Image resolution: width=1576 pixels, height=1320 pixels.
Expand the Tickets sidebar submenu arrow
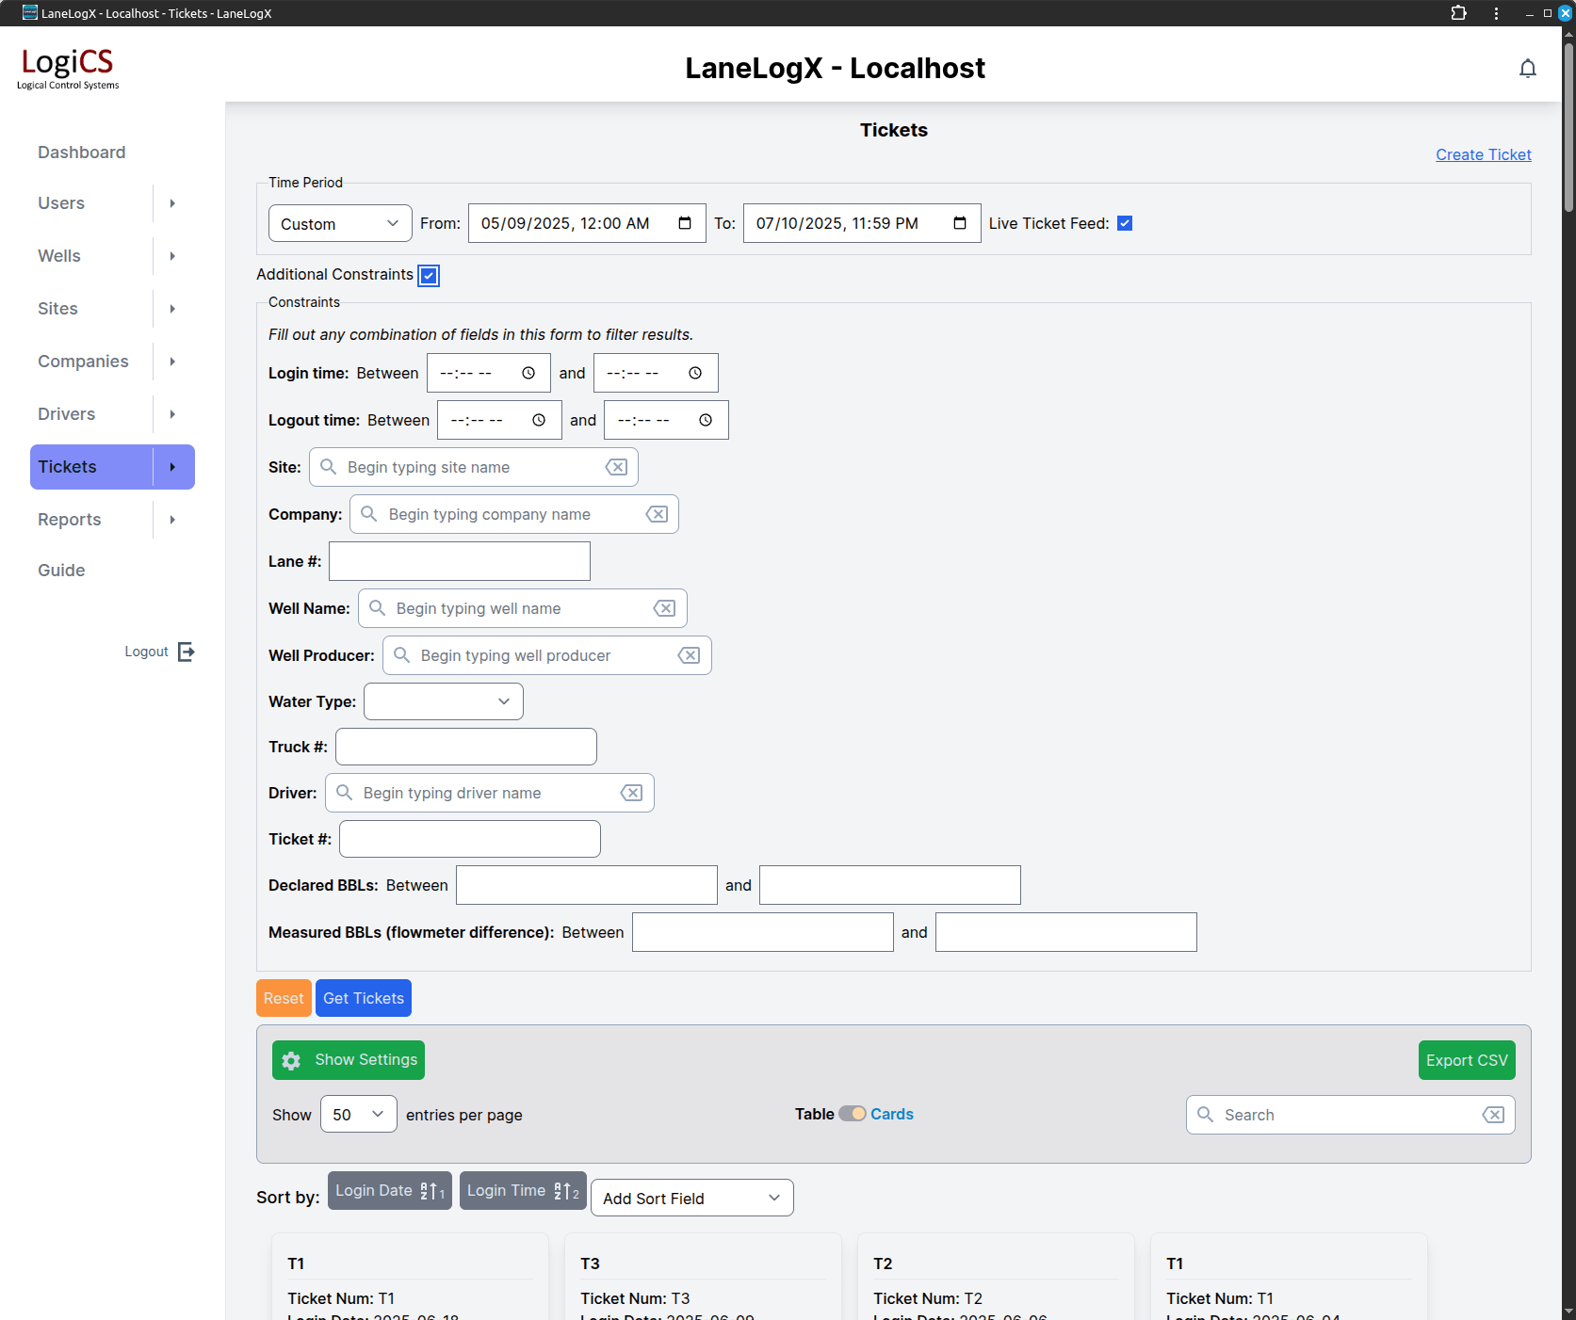[173, 467]
